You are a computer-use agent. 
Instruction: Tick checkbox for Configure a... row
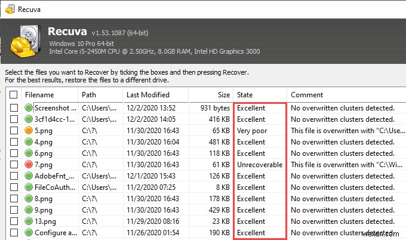(14, 232)
